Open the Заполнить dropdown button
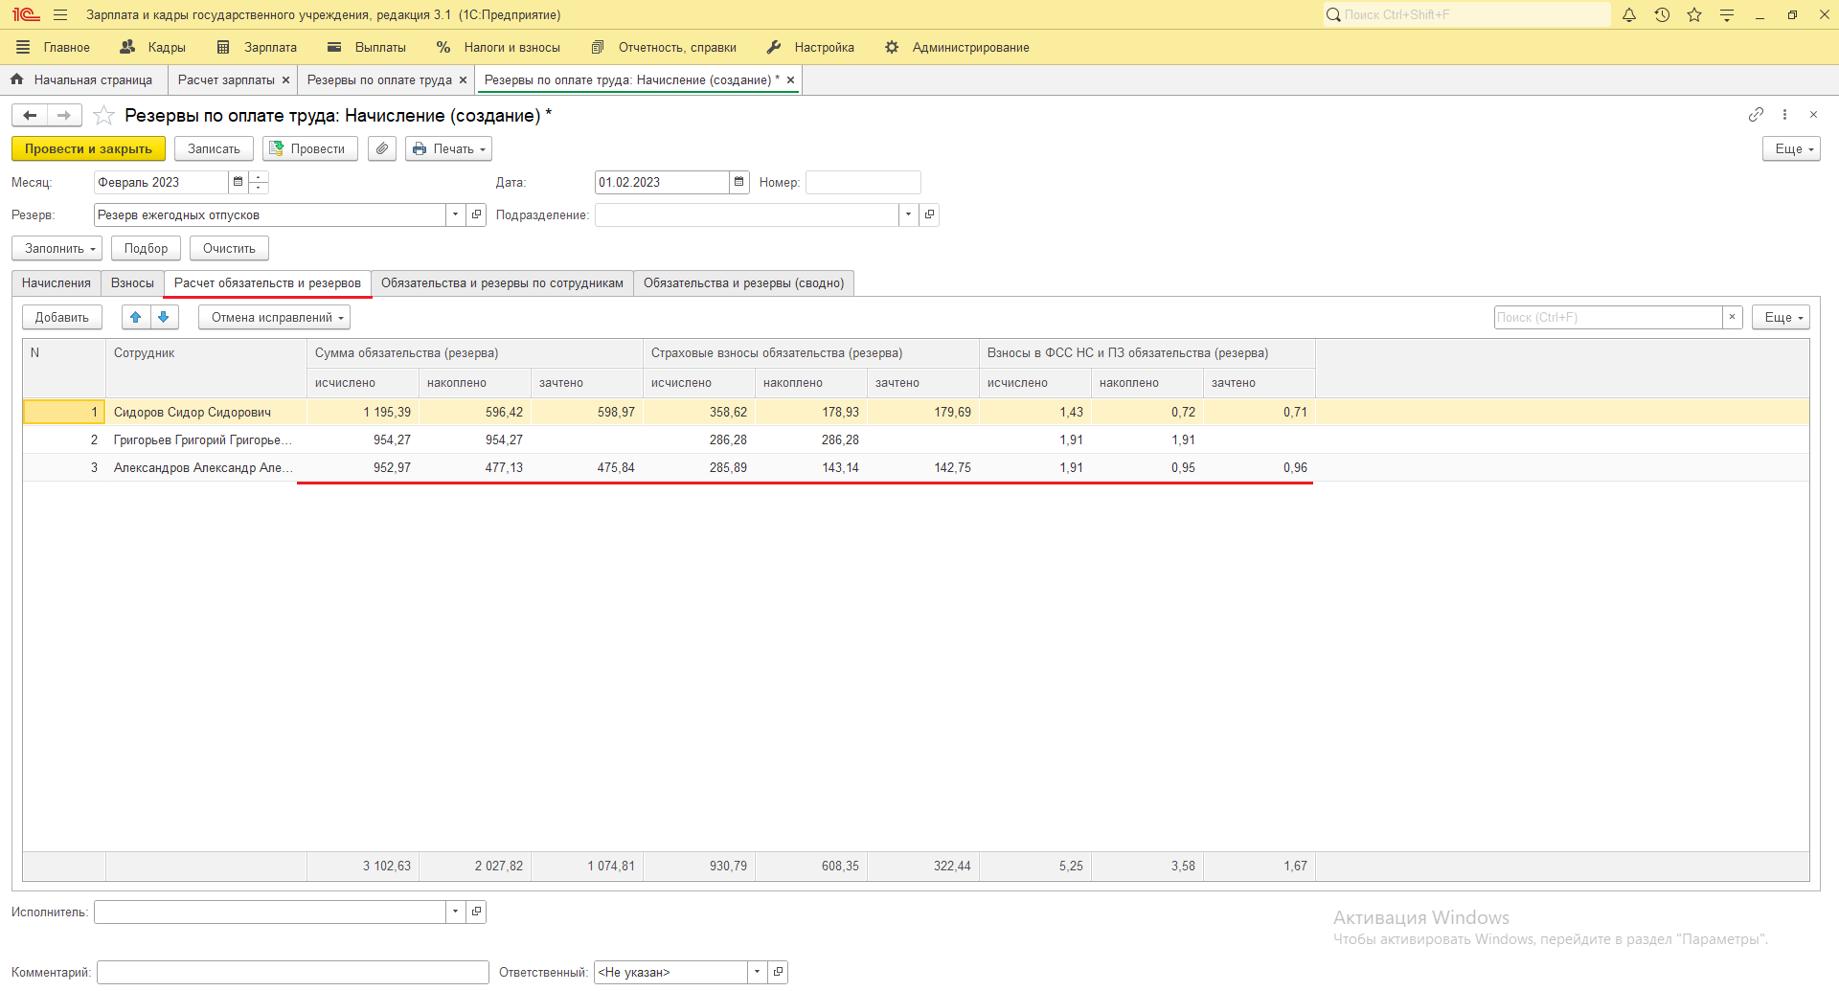This screenshot has width=1839, height=991. coord(57,249)
